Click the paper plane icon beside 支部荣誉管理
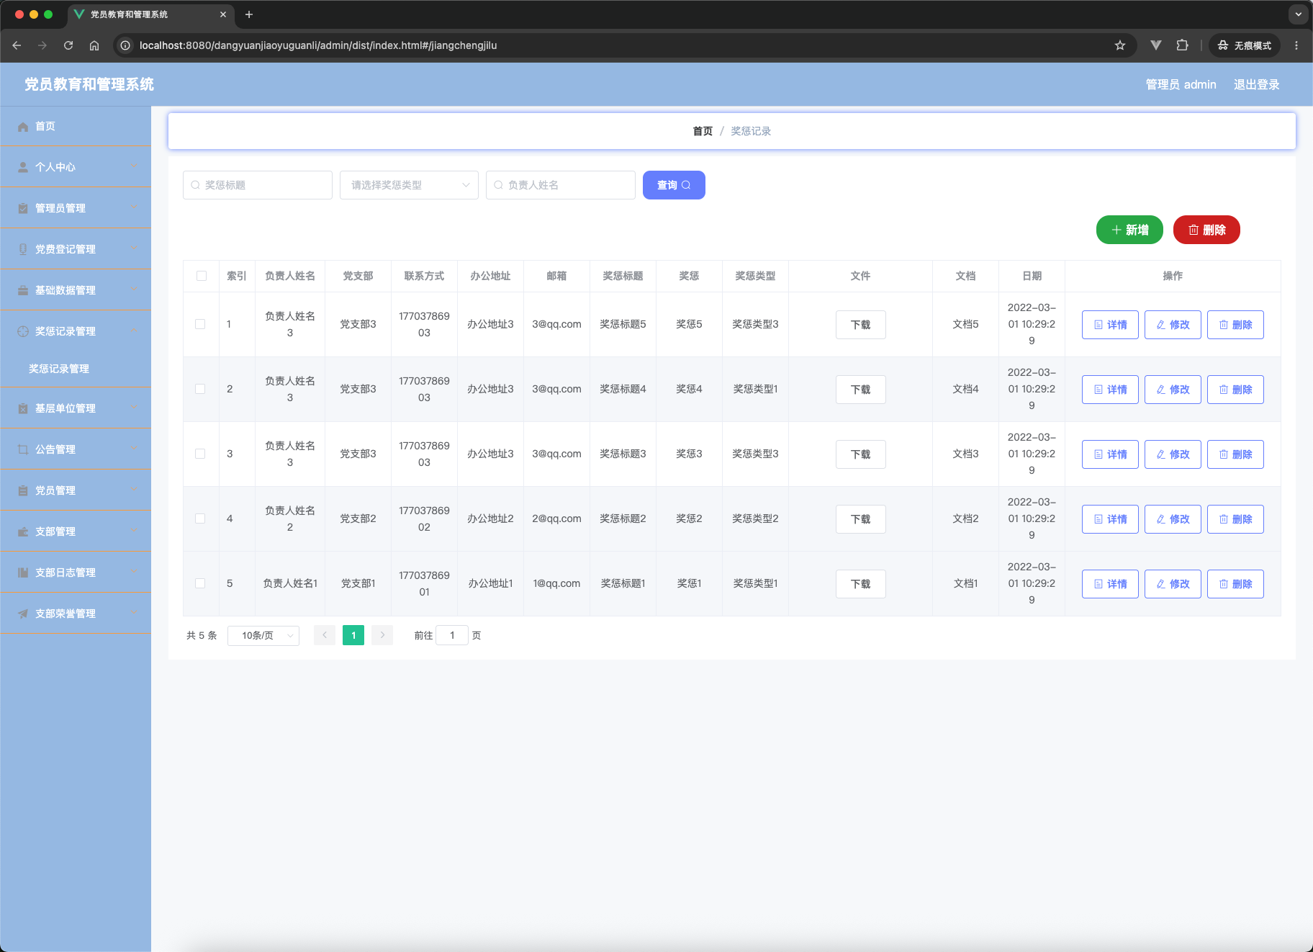The image size is (1313, 952). [x=23, y=614]
